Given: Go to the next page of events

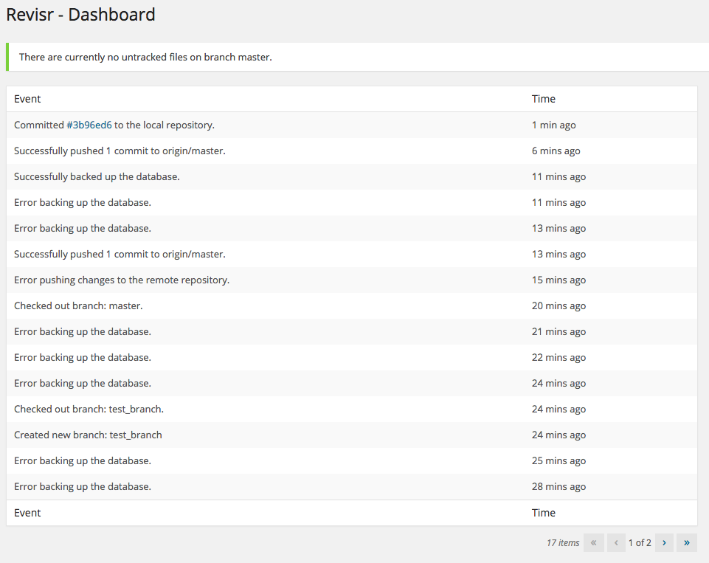Looking at the screenshot, I should pyautogui.click(x=664, y=543).
